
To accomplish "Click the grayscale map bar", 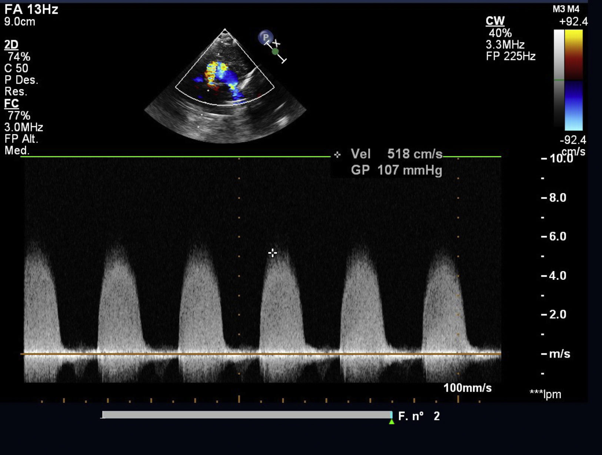I will [x=559, y=79].
